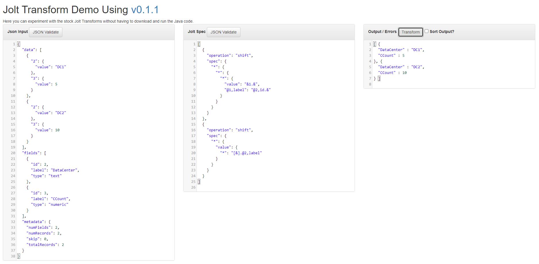Click "@1,label": "@2,id.&" line in spec

(x=248, y=90)
